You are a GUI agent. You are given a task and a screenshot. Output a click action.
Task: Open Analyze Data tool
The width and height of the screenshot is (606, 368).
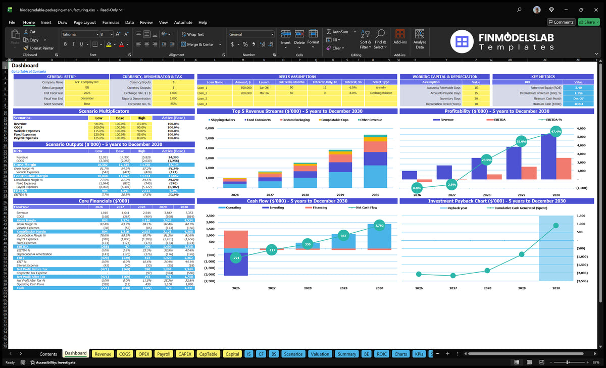click(420, 38)
